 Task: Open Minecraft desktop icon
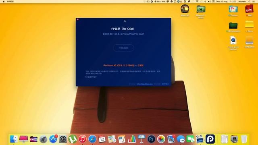point(185,9)
